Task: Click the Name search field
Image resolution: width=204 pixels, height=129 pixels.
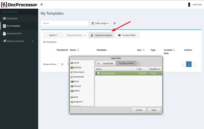Action: pyautogui.click(x=65, y=23)
